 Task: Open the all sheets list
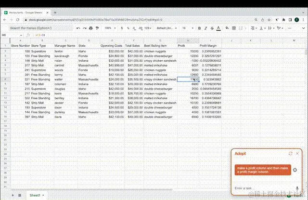20,195
